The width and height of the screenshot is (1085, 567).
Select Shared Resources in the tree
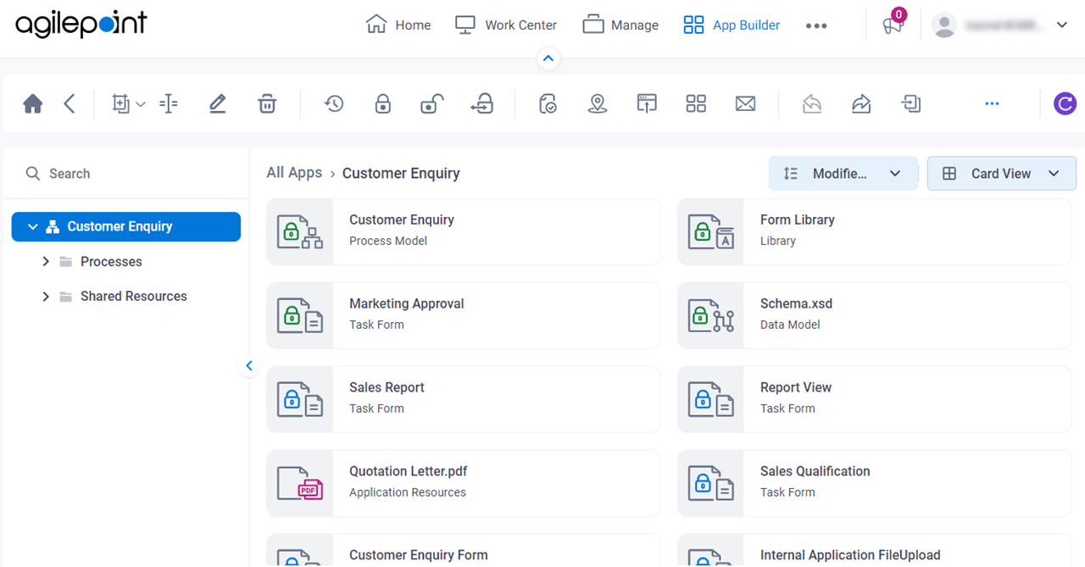pos(134,297)
